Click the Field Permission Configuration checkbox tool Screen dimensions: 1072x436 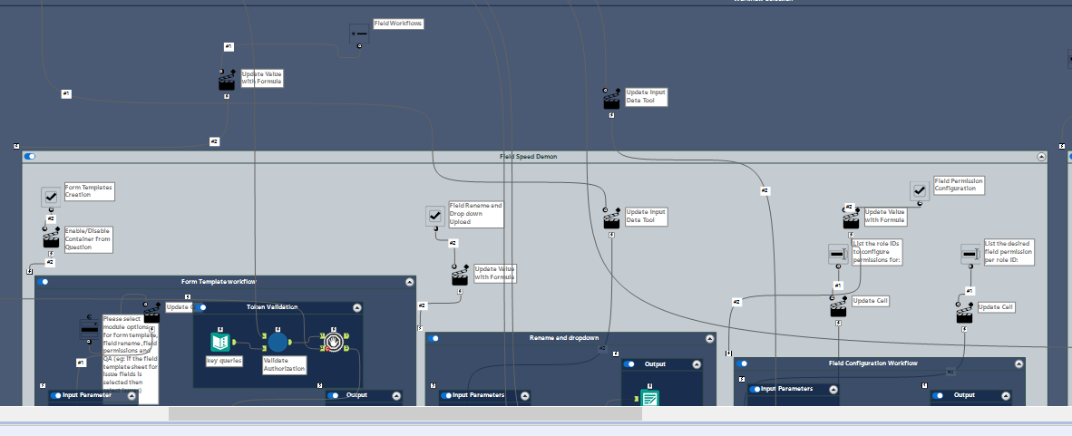point(920,190)
